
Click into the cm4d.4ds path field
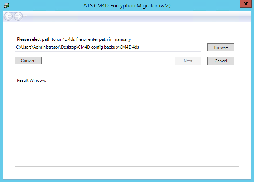(107, 47)
